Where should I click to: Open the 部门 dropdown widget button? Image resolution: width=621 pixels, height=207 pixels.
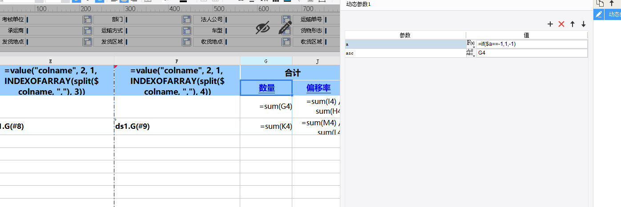click(186, 20)
